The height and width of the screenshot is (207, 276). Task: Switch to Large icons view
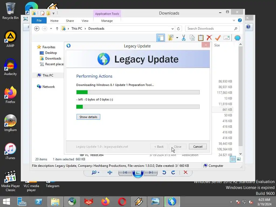tap(239, 159)
